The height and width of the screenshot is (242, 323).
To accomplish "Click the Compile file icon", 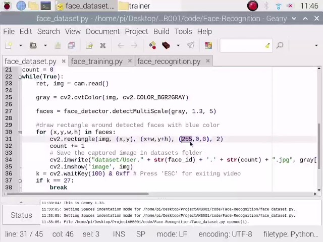I will [x=152, y=45].
